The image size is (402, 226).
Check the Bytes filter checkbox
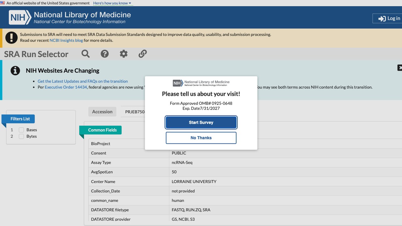pos(21,137)
